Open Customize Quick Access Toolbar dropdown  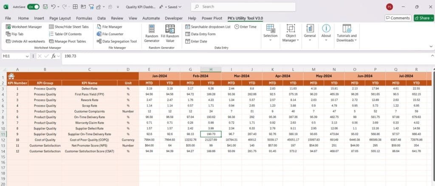click(x=118, y=7)
